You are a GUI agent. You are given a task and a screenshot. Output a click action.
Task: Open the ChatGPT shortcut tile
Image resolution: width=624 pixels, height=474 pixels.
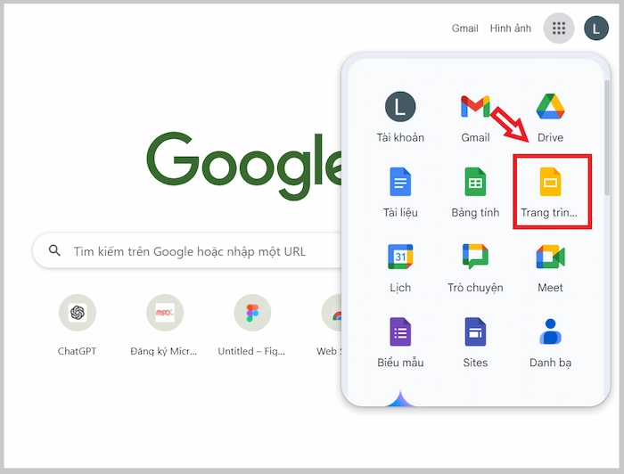point(78,325)
